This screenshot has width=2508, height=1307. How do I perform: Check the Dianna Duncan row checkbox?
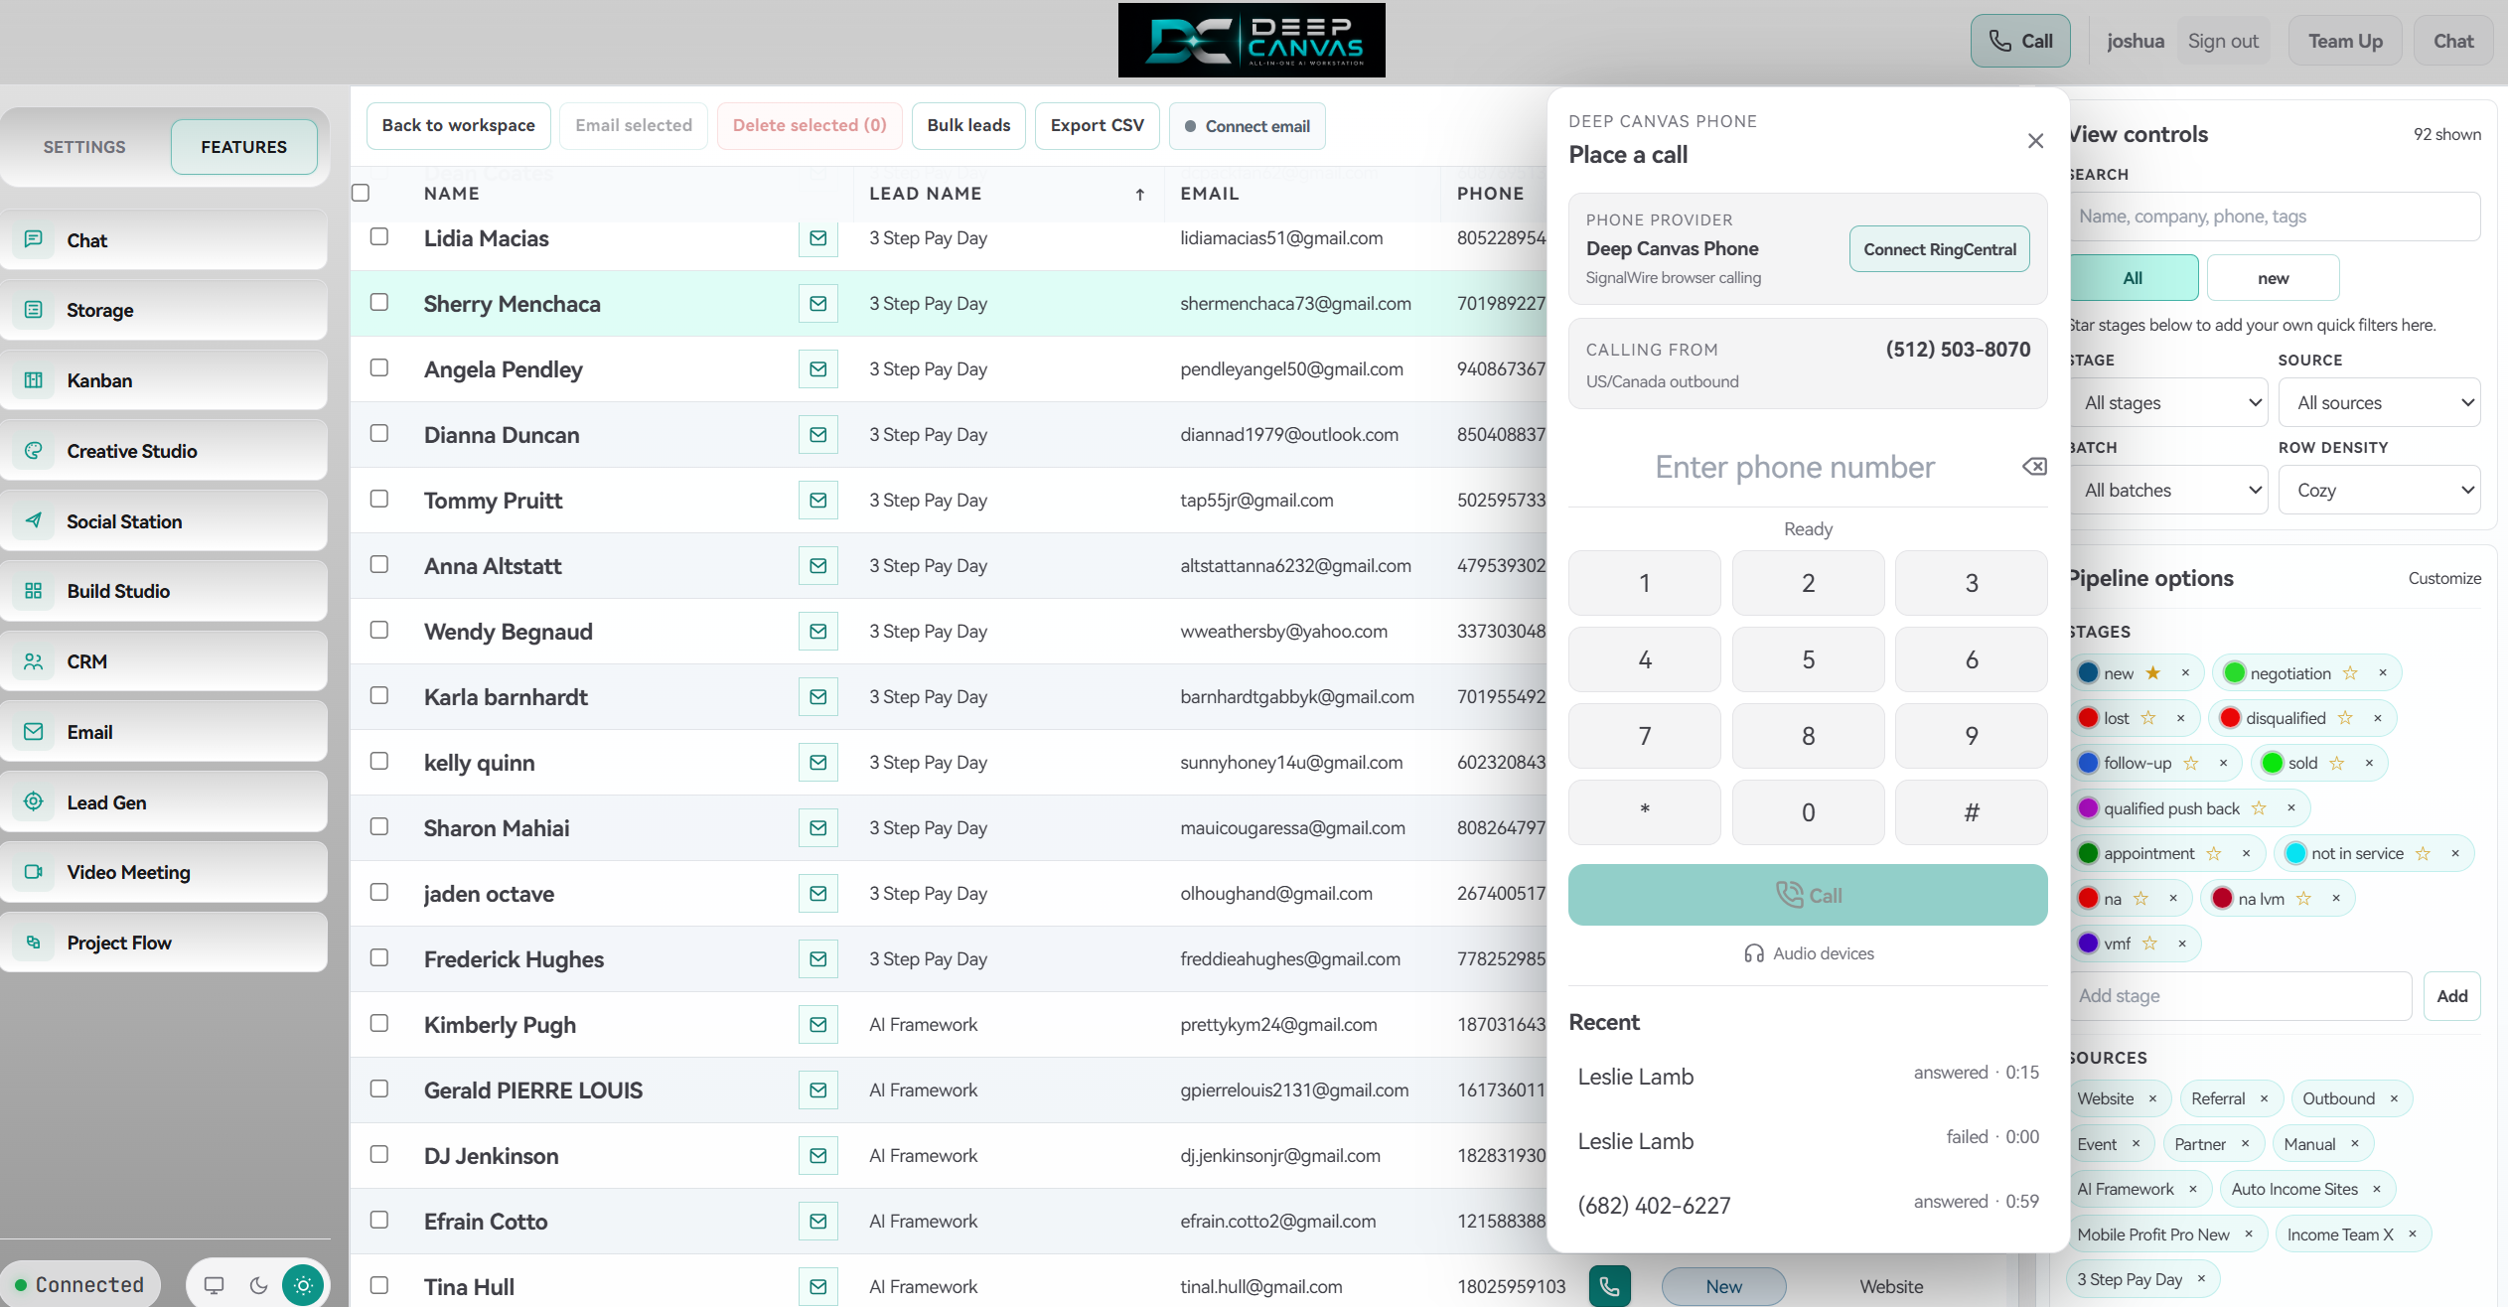[x=378, y=433]
